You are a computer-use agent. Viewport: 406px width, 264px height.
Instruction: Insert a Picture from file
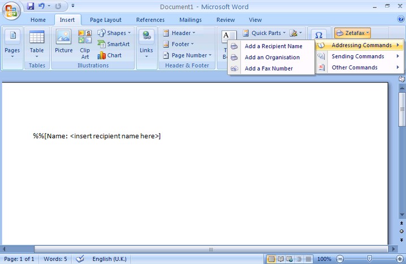point(63,41)
